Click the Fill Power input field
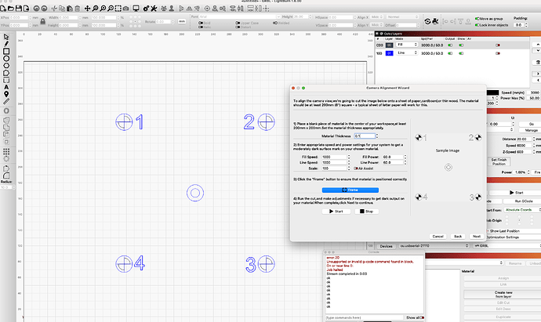 392,157
